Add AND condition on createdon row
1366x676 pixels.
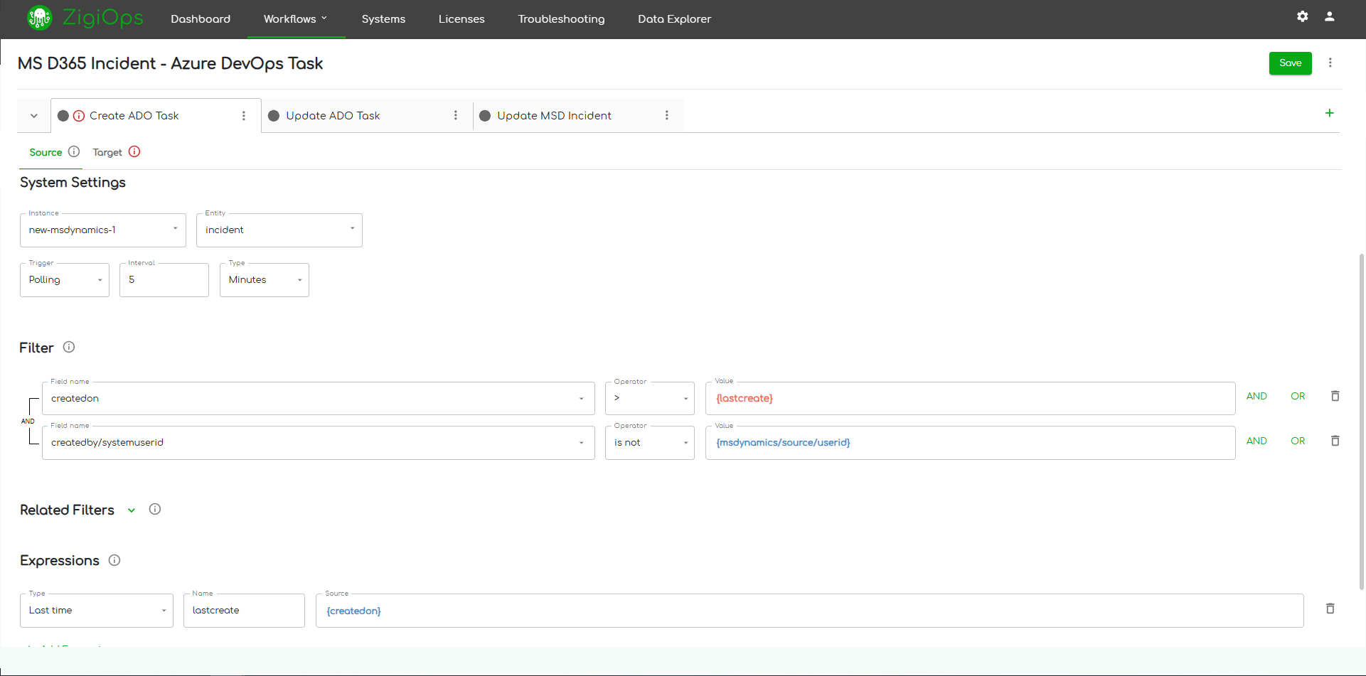pos(1256,396)
